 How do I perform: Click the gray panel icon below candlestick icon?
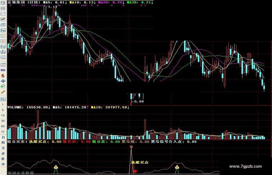[3, 25]
